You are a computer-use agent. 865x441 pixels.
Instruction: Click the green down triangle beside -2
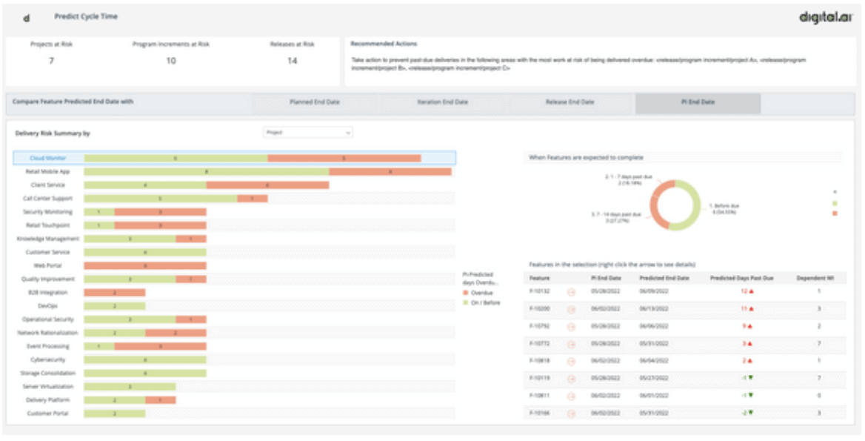tap(751, 413)
